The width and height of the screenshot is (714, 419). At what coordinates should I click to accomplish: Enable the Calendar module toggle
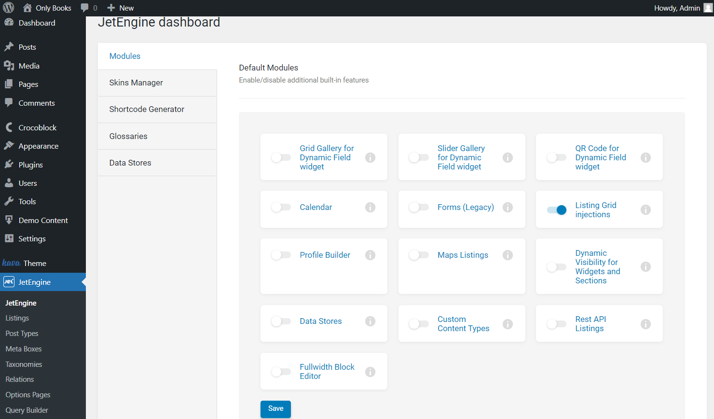point(281,207)
